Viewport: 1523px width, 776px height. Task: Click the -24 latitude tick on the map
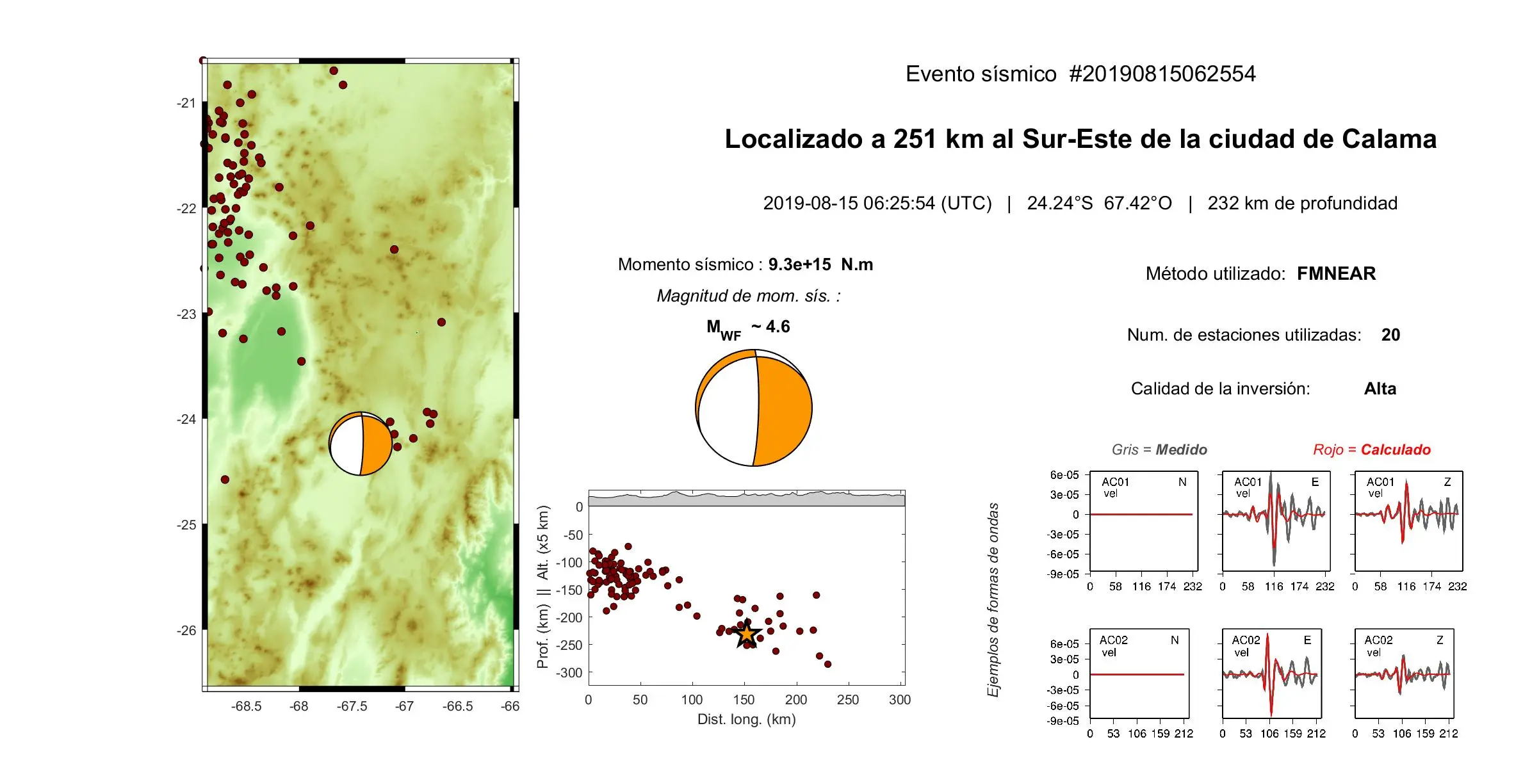point(186,419)
